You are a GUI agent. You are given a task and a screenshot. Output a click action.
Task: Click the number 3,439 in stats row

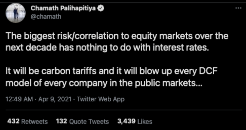126,121
